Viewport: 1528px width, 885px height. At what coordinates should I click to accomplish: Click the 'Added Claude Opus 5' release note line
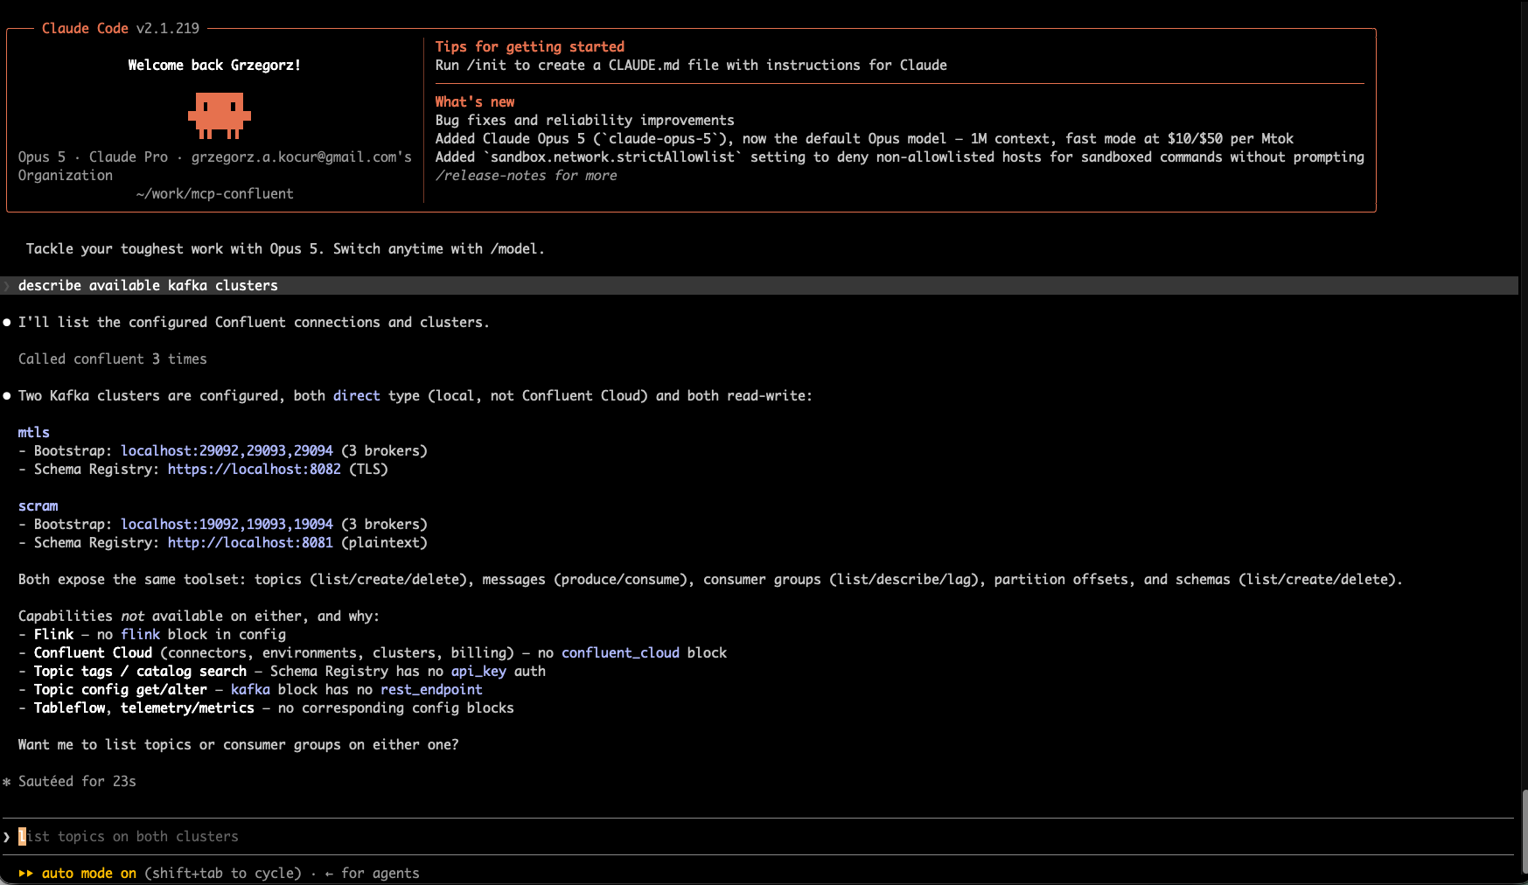pos(864,139)
